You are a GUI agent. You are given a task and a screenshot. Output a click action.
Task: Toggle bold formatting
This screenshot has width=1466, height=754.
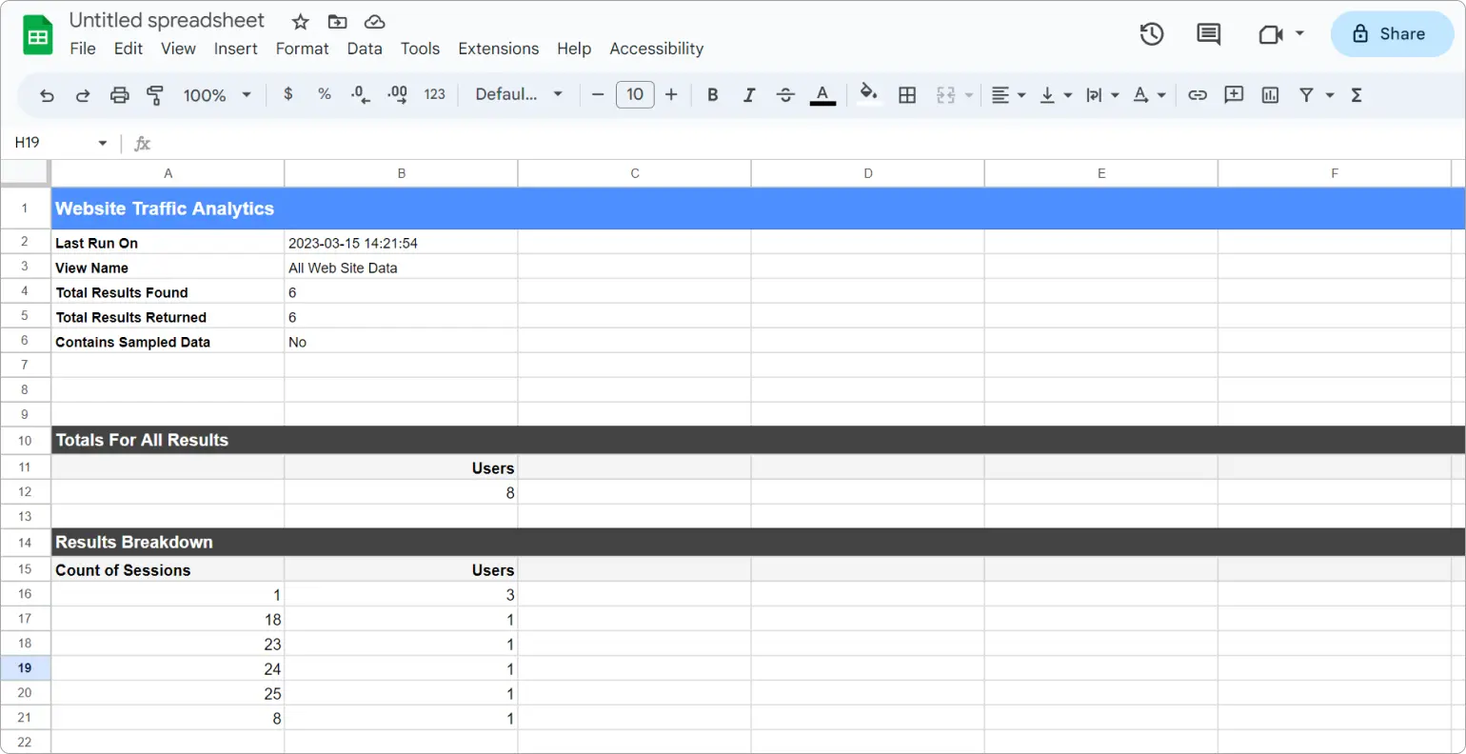(x=712, y=94)
